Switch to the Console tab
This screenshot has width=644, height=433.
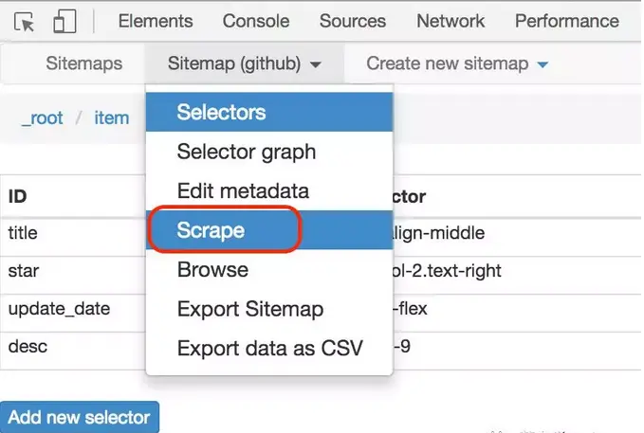point(256,21)
